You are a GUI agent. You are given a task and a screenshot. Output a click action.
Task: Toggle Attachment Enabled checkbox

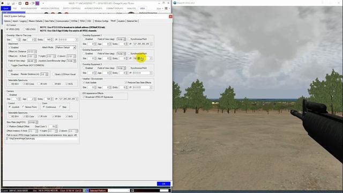tap(10, 47)
